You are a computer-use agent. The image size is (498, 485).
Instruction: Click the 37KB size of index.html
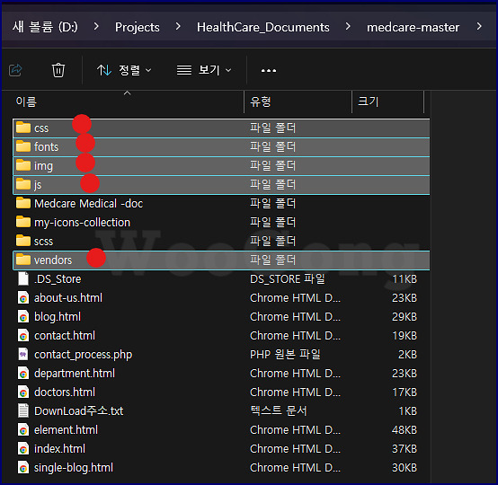click(x=405, y=448)
